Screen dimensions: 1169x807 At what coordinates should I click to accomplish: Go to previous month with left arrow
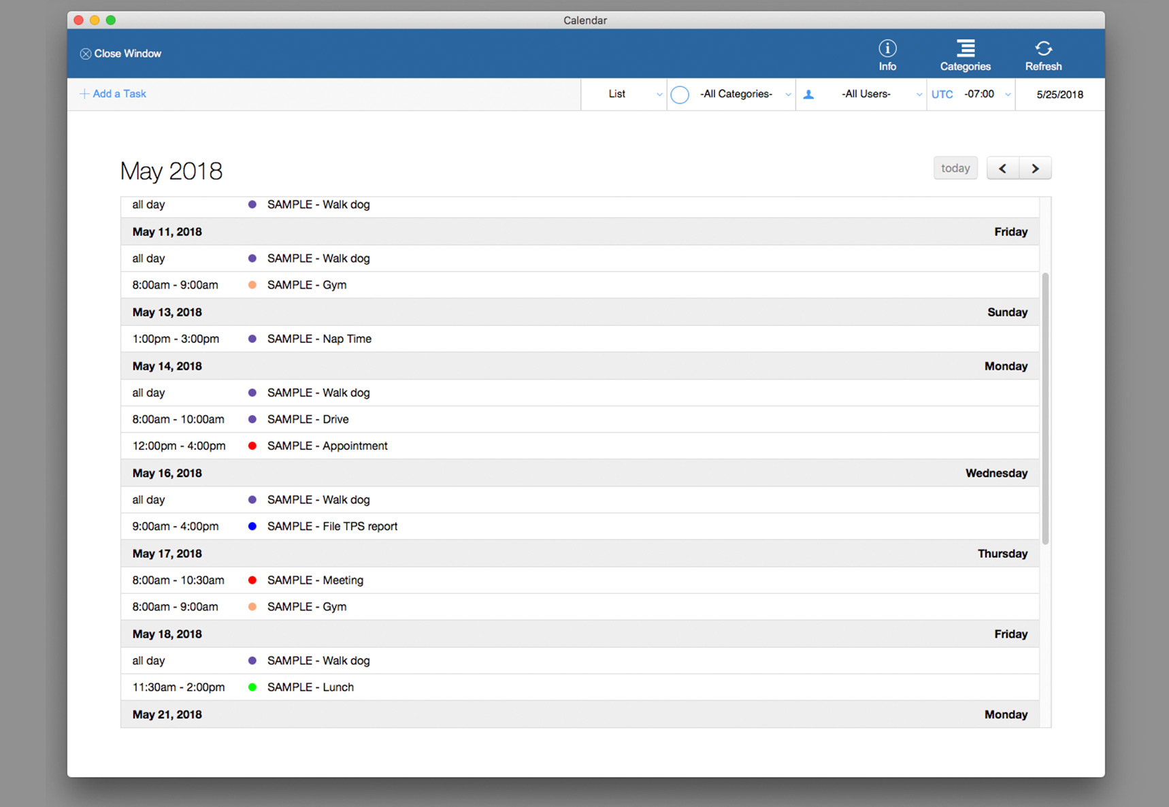[1002, 169]
